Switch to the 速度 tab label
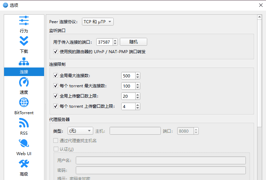266x180 pixels. tap(24, 92)
